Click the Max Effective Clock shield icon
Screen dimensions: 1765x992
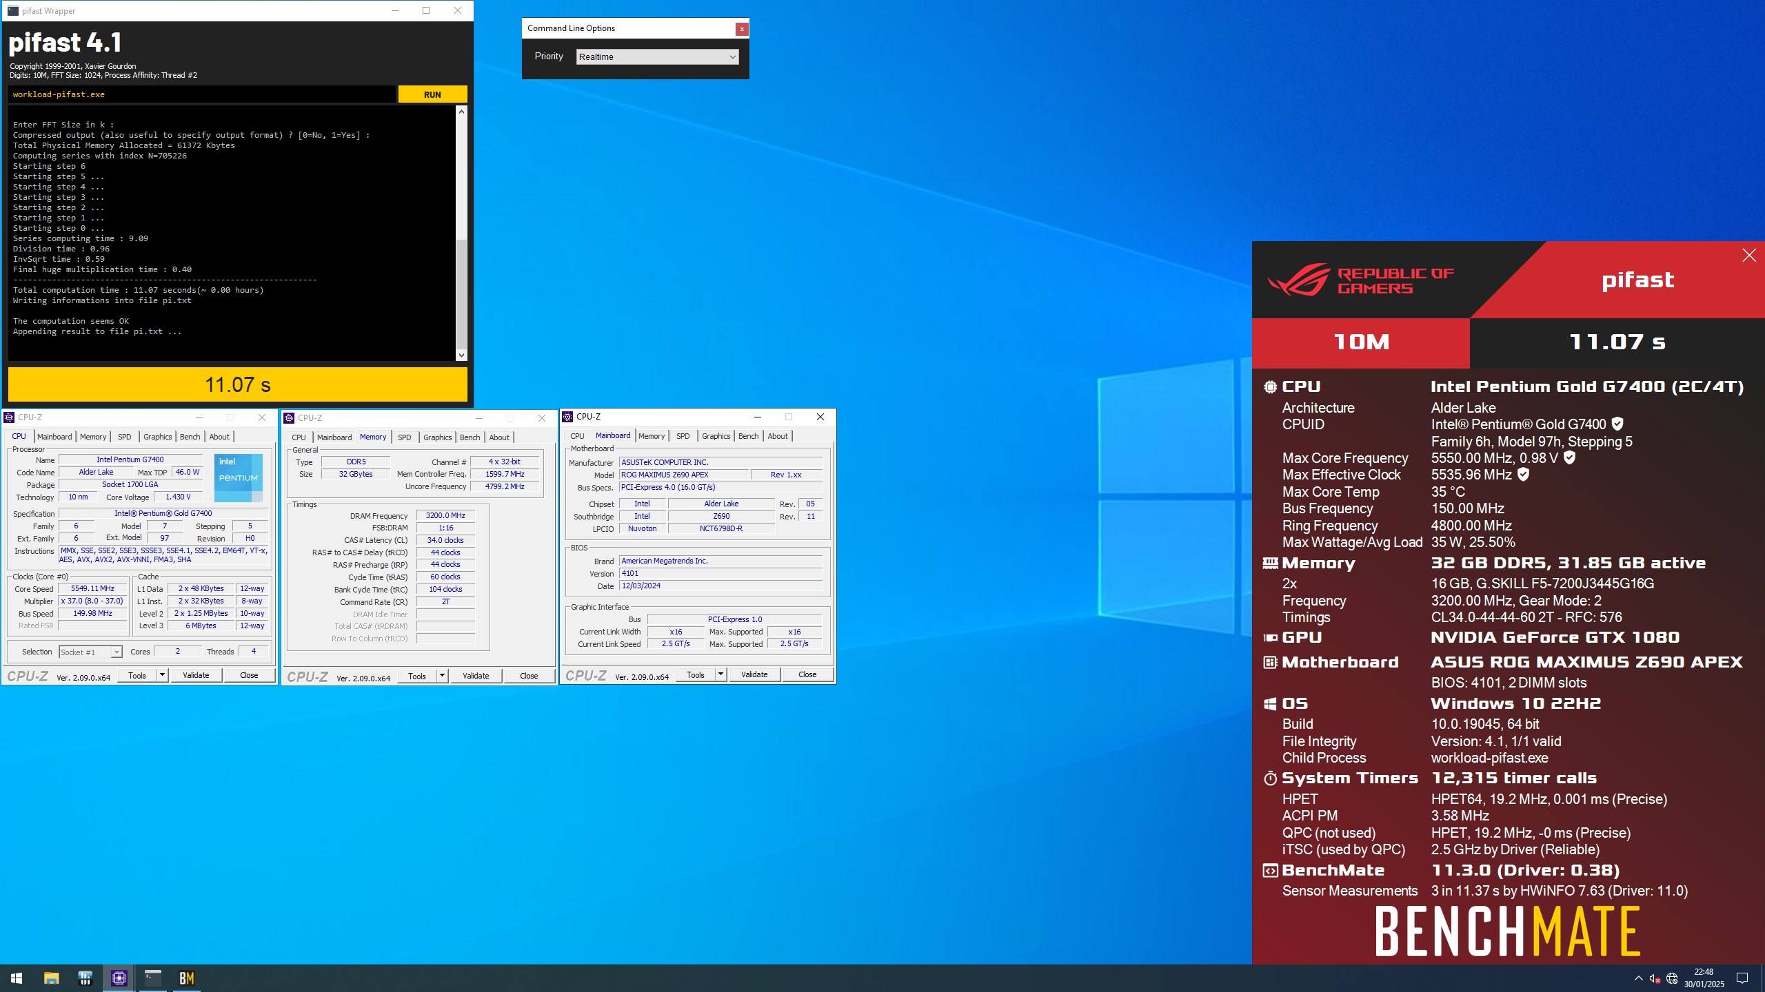point(1524,475)
